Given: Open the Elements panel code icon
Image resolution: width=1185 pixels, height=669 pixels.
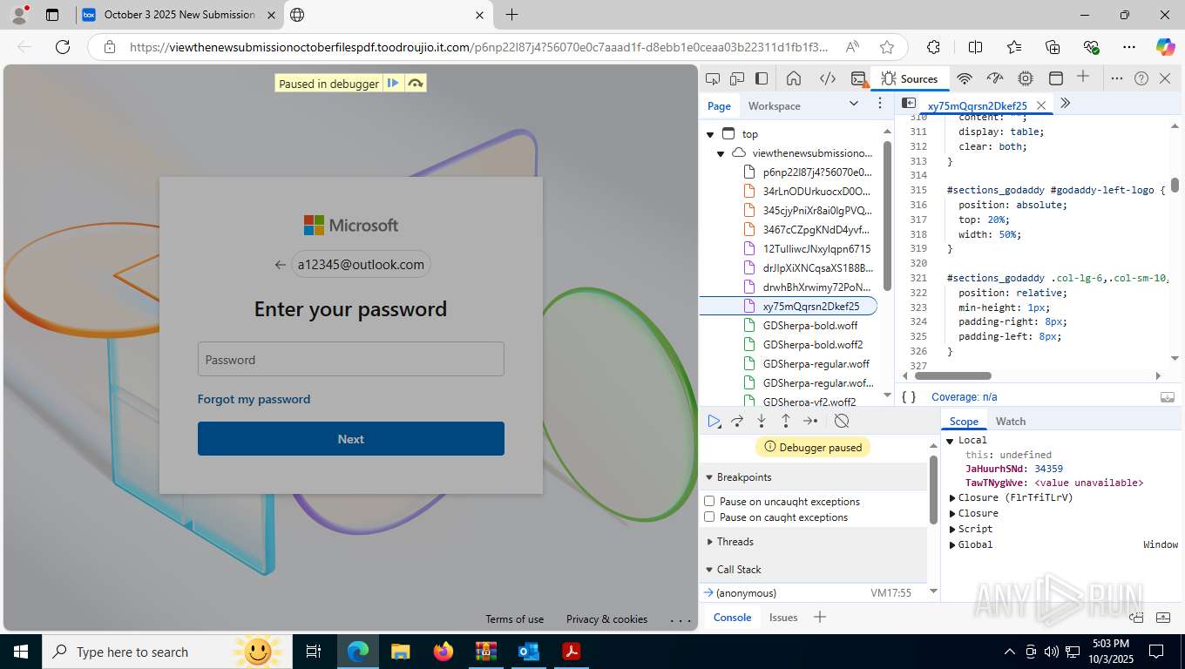Looking at the screenshot, I should (x=828, y=78).
